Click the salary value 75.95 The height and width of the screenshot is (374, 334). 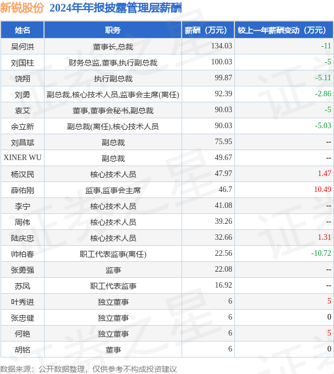[x=223, y=141]
